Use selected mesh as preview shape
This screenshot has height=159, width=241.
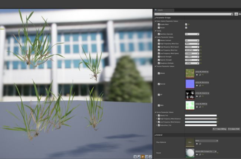pos(150,157)
